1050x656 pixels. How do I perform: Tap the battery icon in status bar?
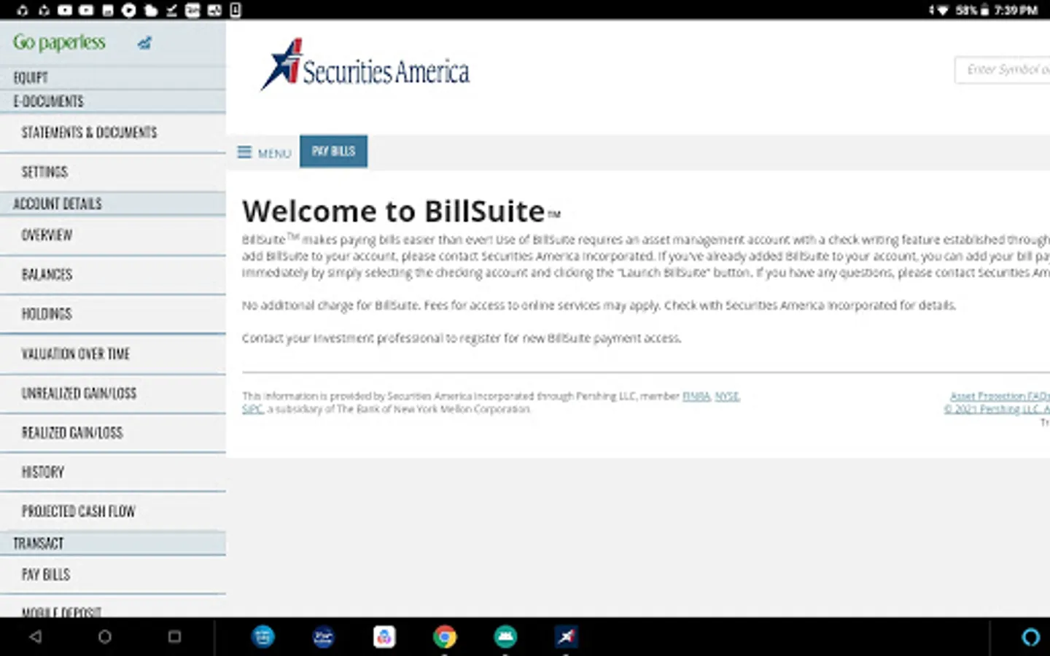pyautogui.click(x=984, y=9)
